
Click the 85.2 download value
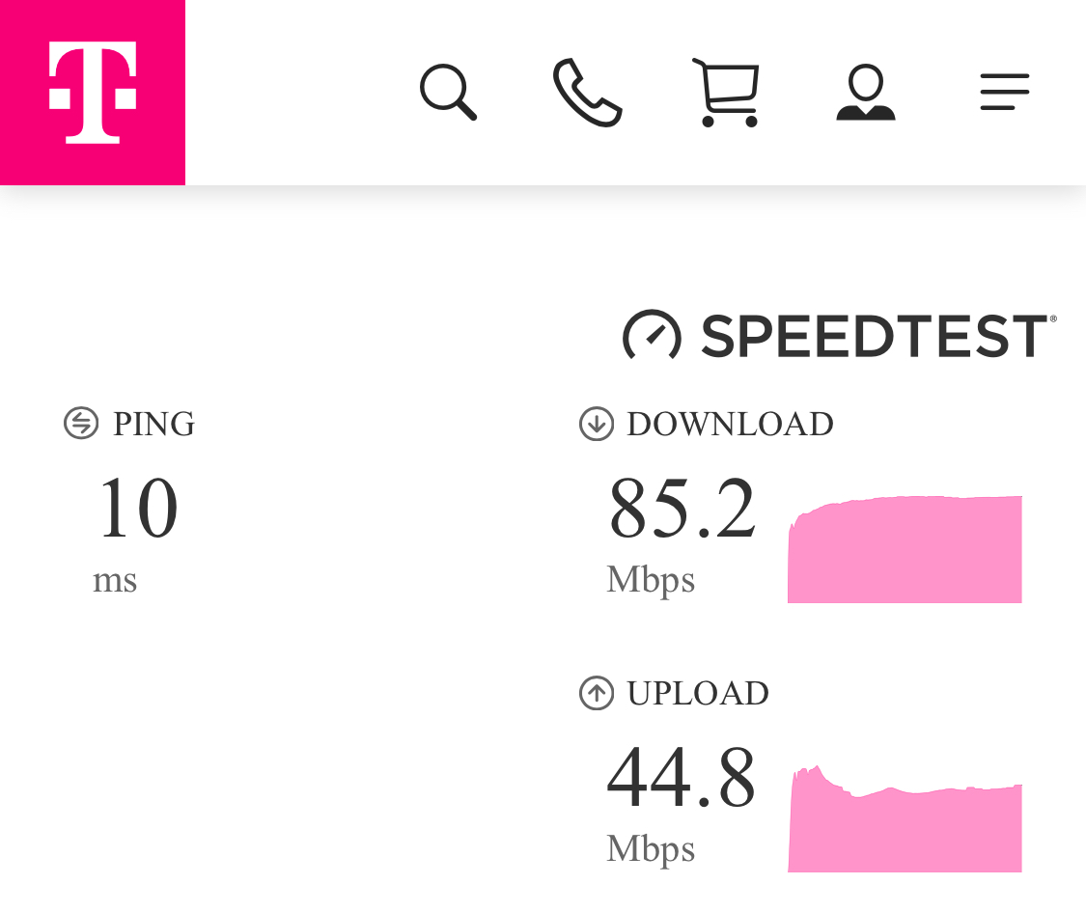tap(682, 509)
